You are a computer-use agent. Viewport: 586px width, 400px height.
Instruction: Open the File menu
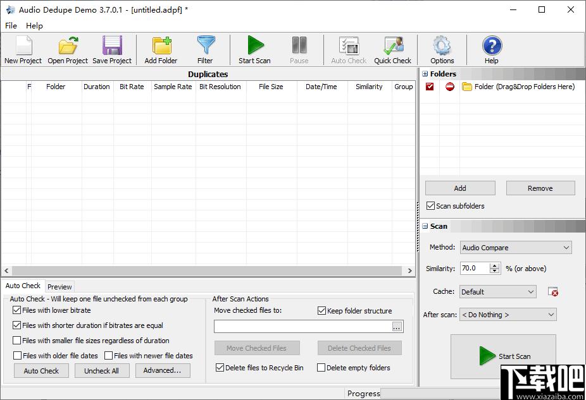click(x=11, y=26)
